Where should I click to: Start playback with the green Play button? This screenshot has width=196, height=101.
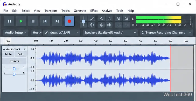21,21
